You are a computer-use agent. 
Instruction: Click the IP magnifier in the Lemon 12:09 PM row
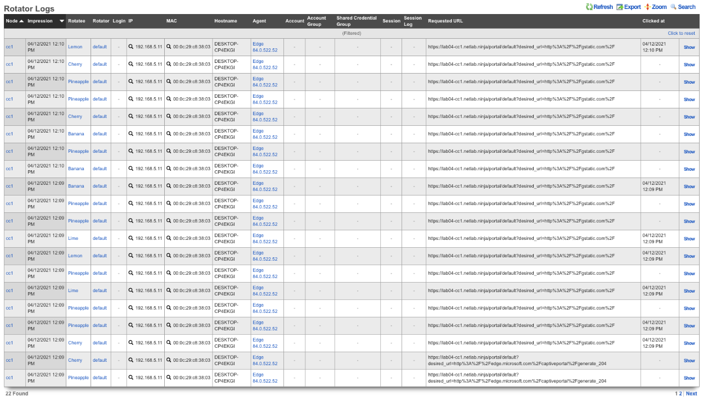coord(131,256)
